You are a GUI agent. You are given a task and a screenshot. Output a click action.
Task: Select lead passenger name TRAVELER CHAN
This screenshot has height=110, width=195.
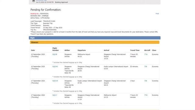pos(49,21)
